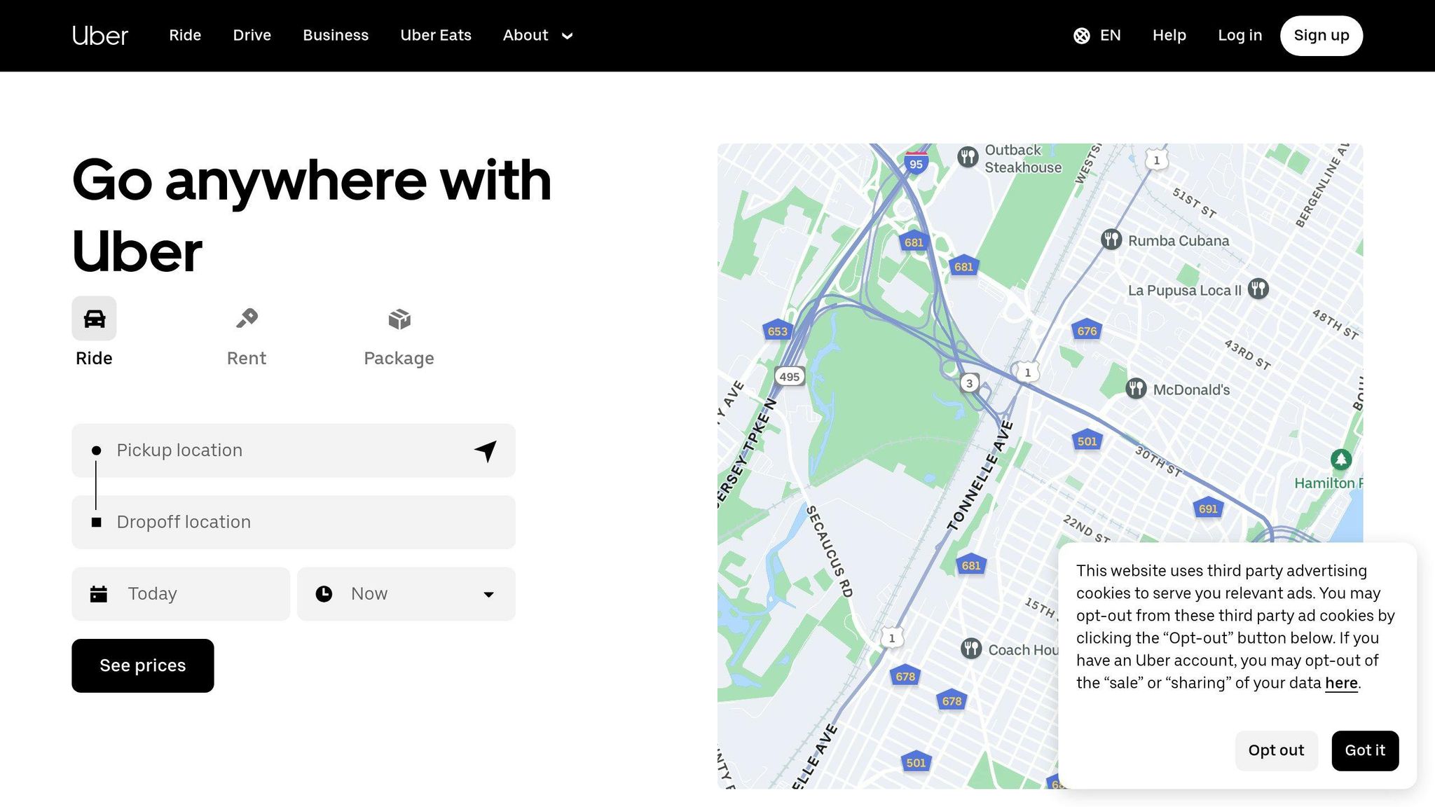Focus the Dropoff location field
Viewport: 1435px width, 807px height.
[294, 523]
